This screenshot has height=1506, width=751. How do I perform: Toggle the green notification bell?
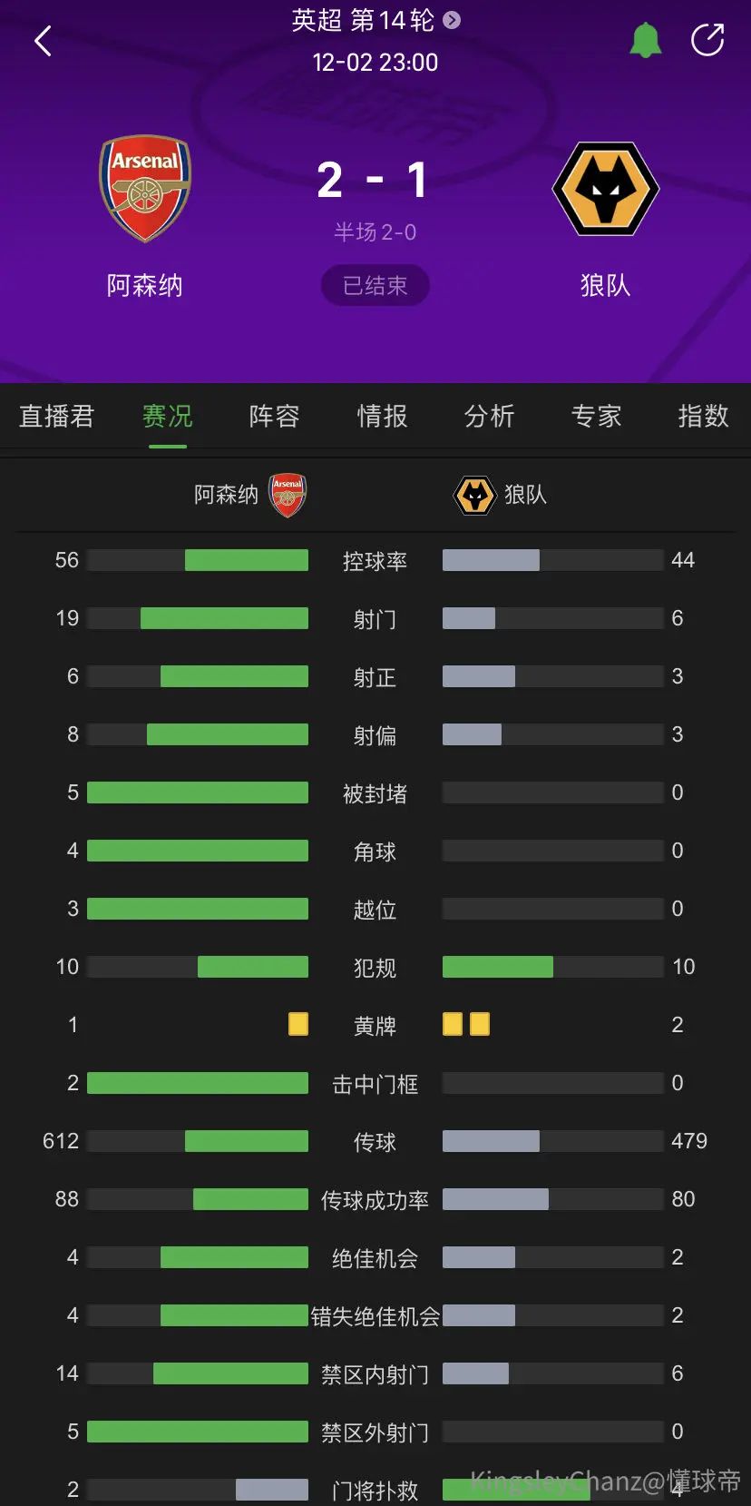pos(646,41)
